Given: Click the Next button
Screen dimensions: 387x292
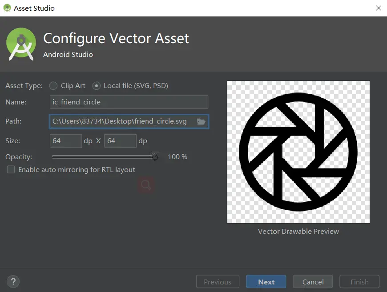Looking at the screenshot, I should pyautogui.click(x=266, y=282).
